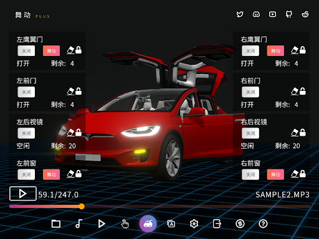Select the music note icon

click(79, 224)
